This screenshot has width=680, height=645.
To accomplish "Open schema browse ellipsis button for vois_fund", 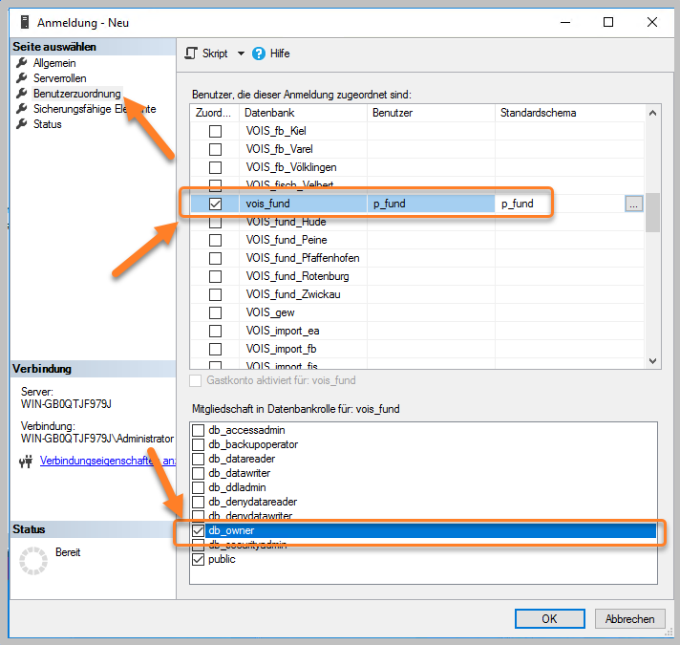I will click(633, 204).
